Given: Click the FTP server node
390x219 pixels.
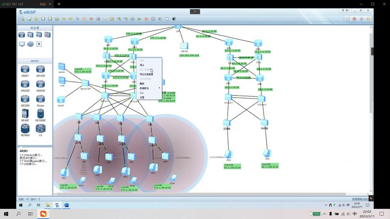Looking at the screenshot, I should [x=62, y=81].
